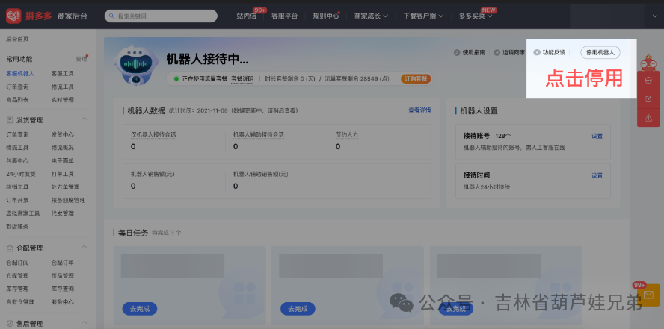Click the orange 订购套餐 button
This screenshot has height=329, width=664.
coord(416,78)
